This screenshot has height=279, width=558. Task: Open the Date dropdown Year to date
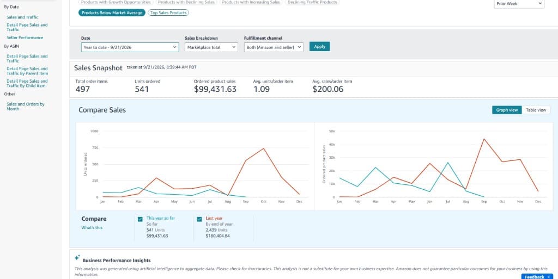tap(130, 47)
